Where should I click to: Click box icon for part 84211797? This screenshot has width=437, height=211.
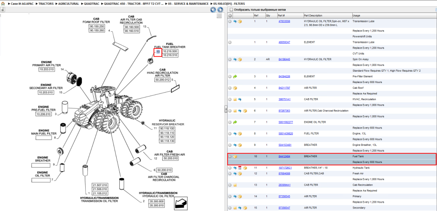[235, 88]
